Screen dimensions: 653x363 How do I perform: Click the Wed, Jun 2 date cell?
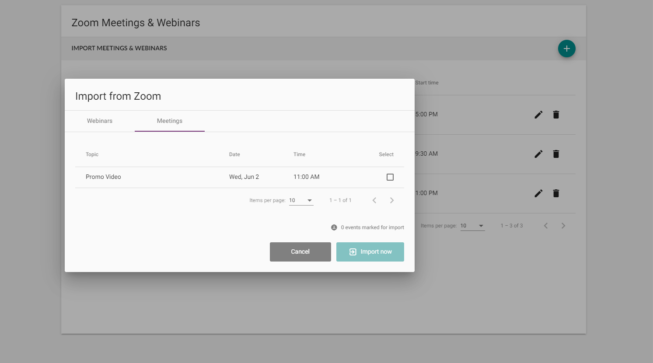pos(244,177)
